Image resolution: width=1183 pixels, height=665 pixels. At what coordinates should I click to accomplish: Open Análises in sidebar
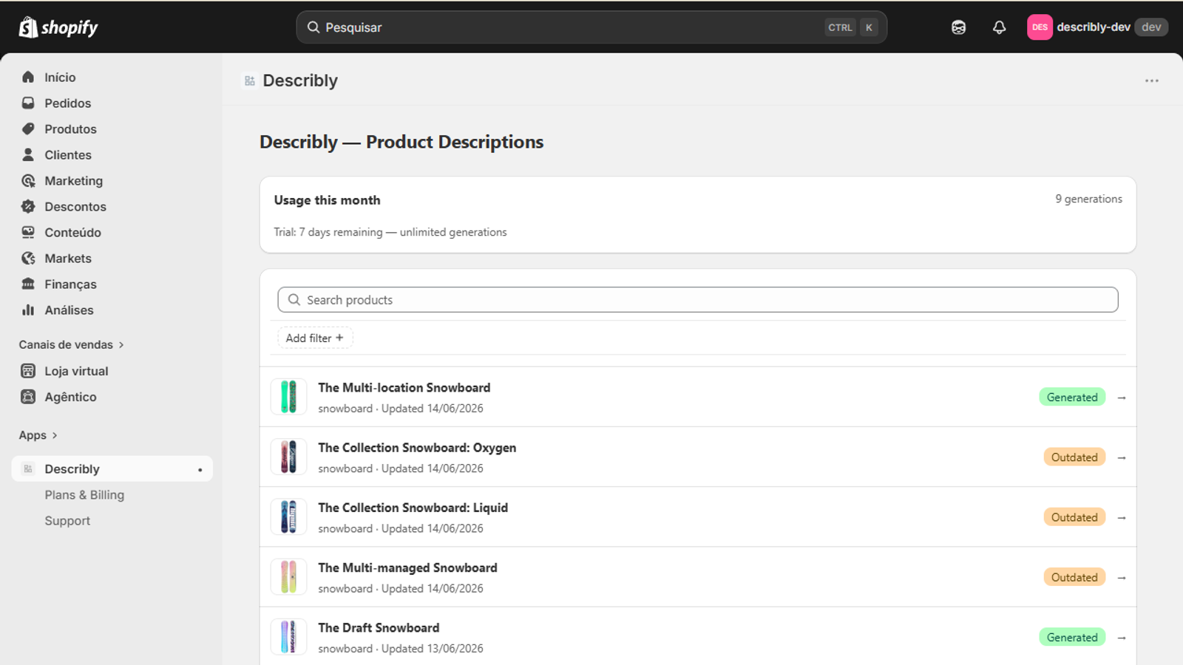(x=112, y=310)
